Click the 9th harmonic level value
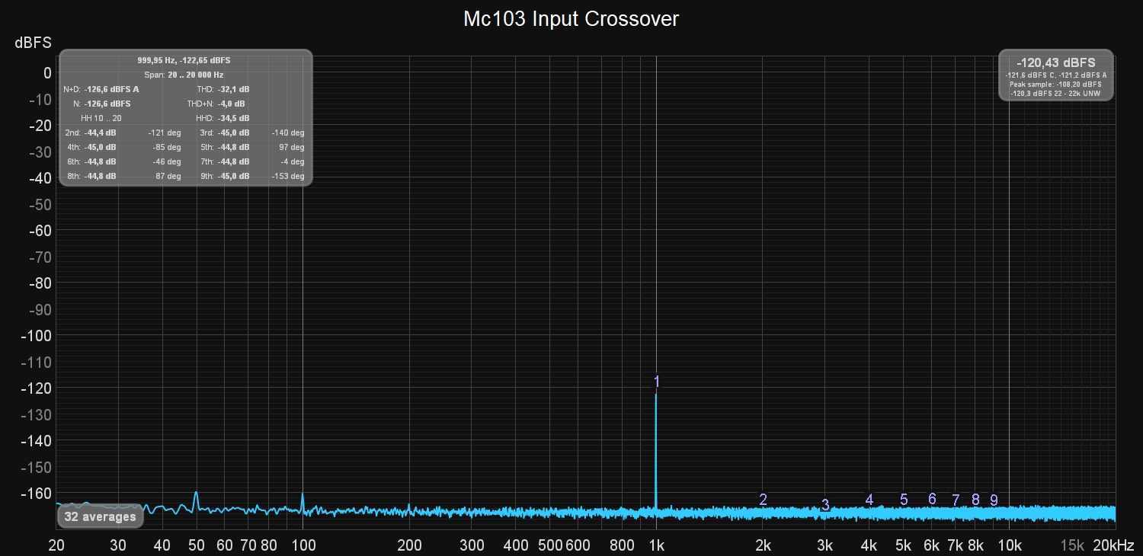Image resolution: width=1143 pixels, height=556 pixels. click(233, 176)
